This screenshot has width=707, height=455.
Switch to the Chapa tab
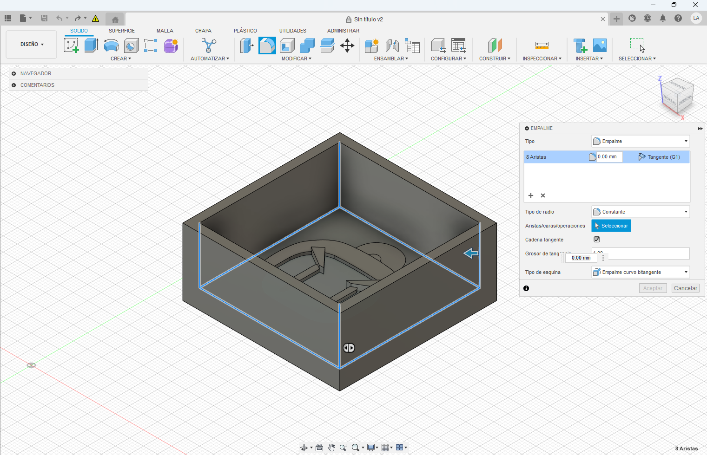tap(203, 31)
